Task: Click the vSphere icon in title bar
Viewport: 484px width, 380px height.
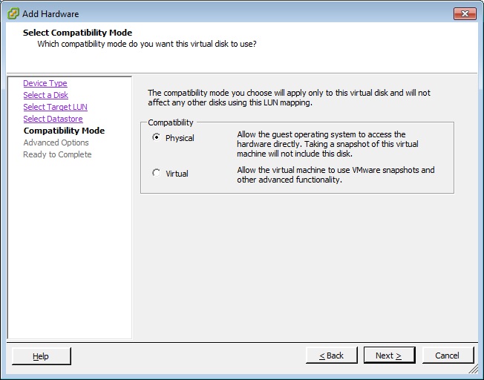Action: (13, 13)
